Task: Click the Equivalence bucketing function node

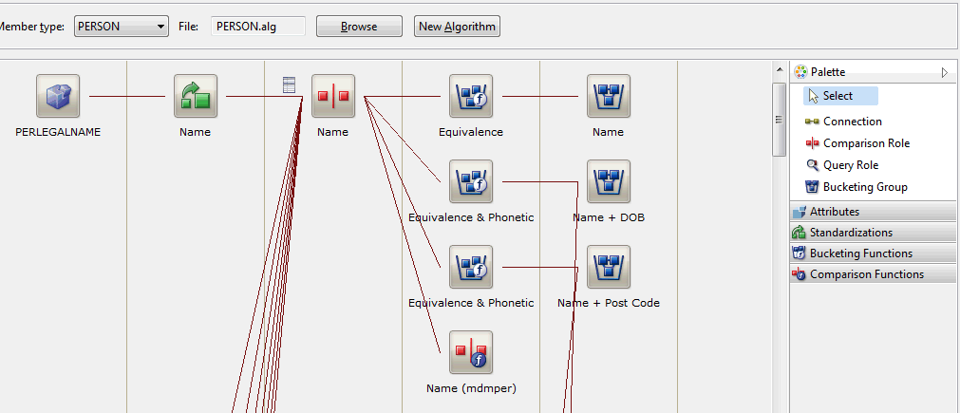Action: coord(471,96)
